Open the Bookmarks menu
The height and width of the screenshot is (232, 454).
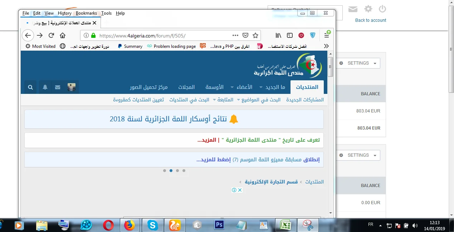(86, 13)
